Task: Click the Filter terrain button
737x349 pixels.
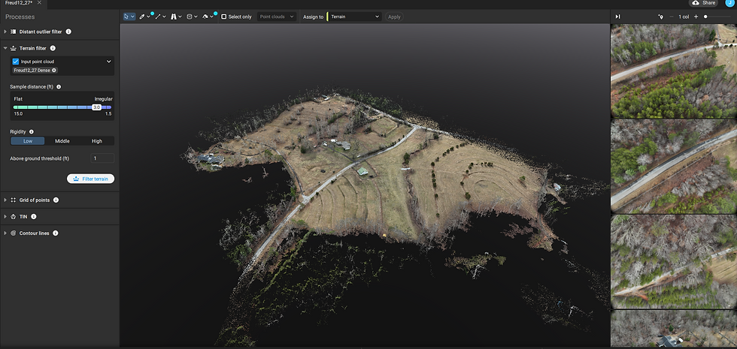Action: pyautogui.click(x=91, y=179)
